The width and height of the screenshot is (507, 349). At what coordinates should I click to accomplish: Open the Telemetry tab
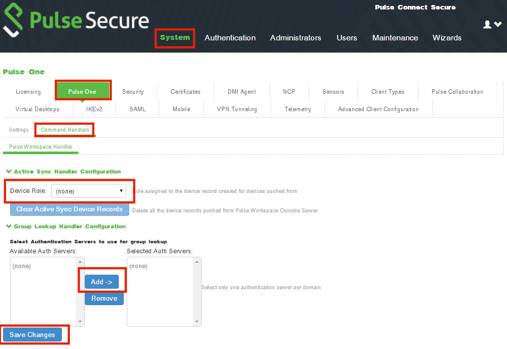[298, 109]
